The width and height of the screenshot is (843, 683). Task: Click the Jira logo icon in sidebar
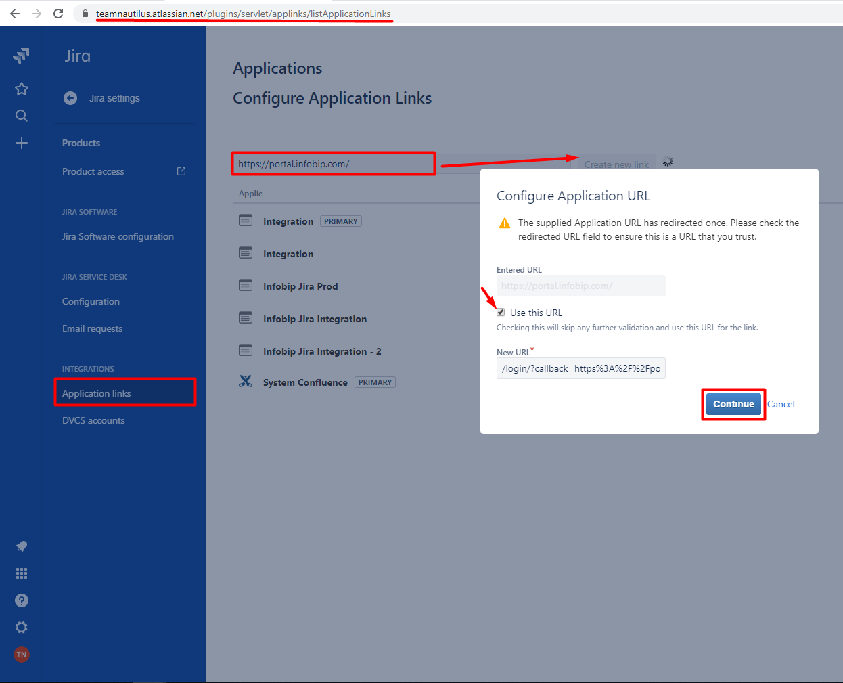pyautogui.click(x=21, y=56)
